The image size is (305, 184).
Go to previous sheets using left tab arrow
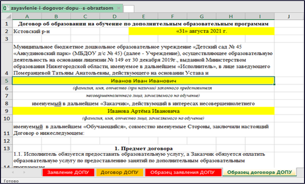tap(13, 172)
